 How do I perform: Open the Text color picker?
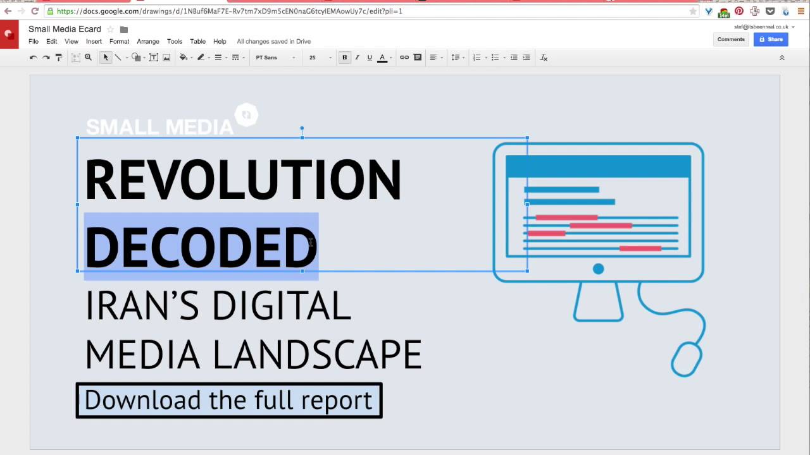[x=382, y=58]
